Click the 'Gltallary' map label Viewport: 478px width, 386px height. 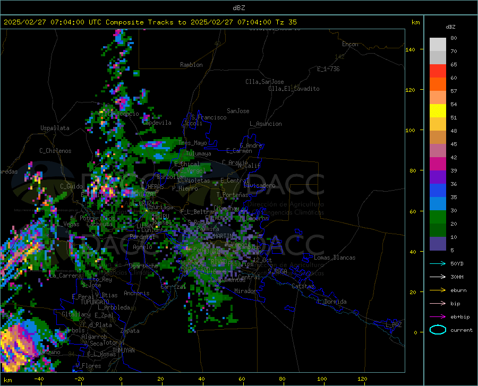click(x=76, y=314)
